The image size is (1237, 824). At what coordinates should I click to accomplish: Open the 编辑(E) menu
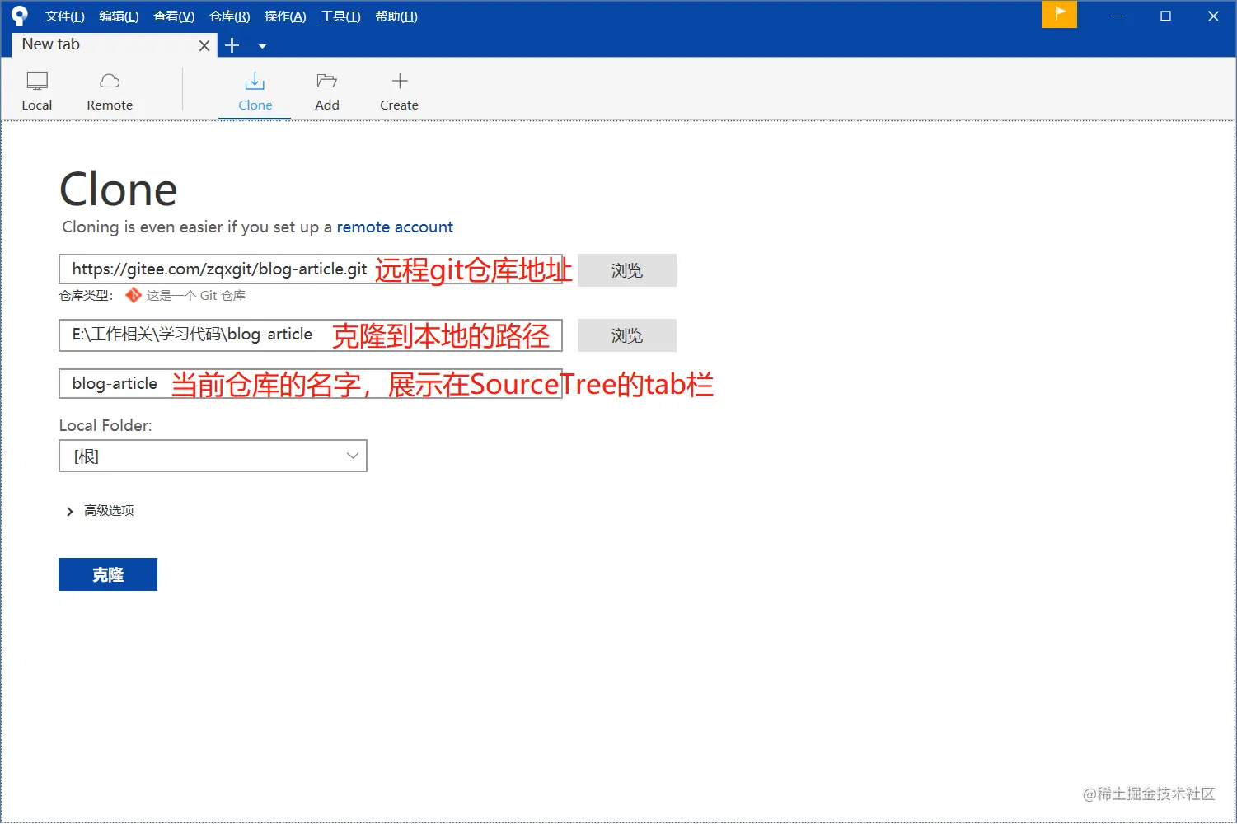point(119,16)
